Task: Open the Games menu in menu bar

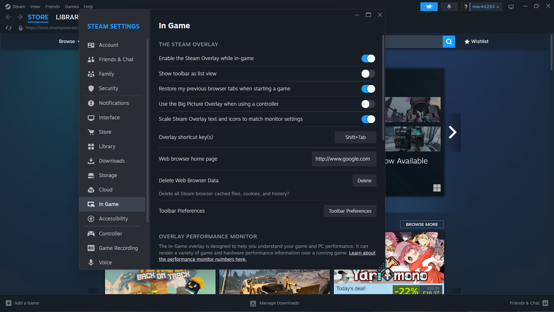Action: pos(72,7)
